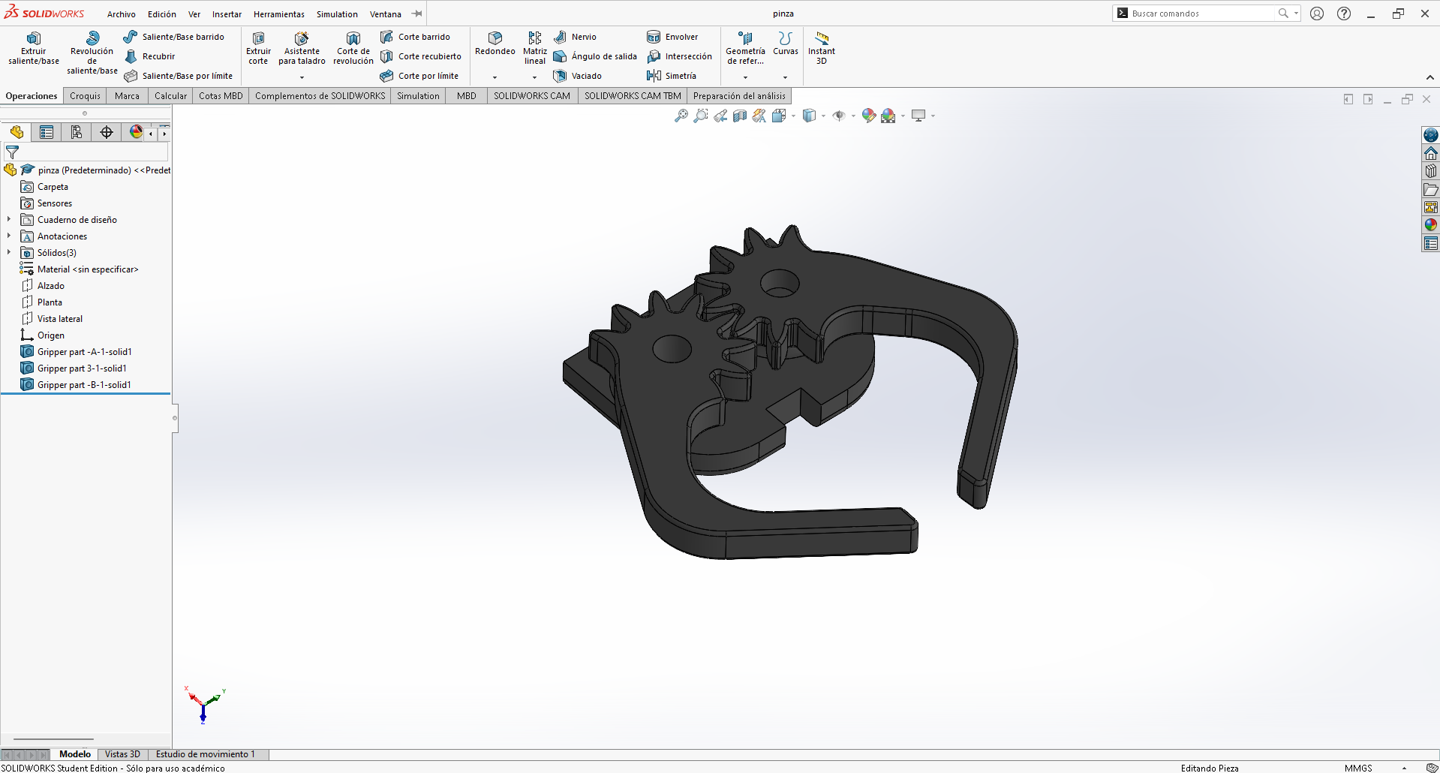Click Matriz lineal pattern tool
This screenshot has height=773, width=1440.
point(535,48)
